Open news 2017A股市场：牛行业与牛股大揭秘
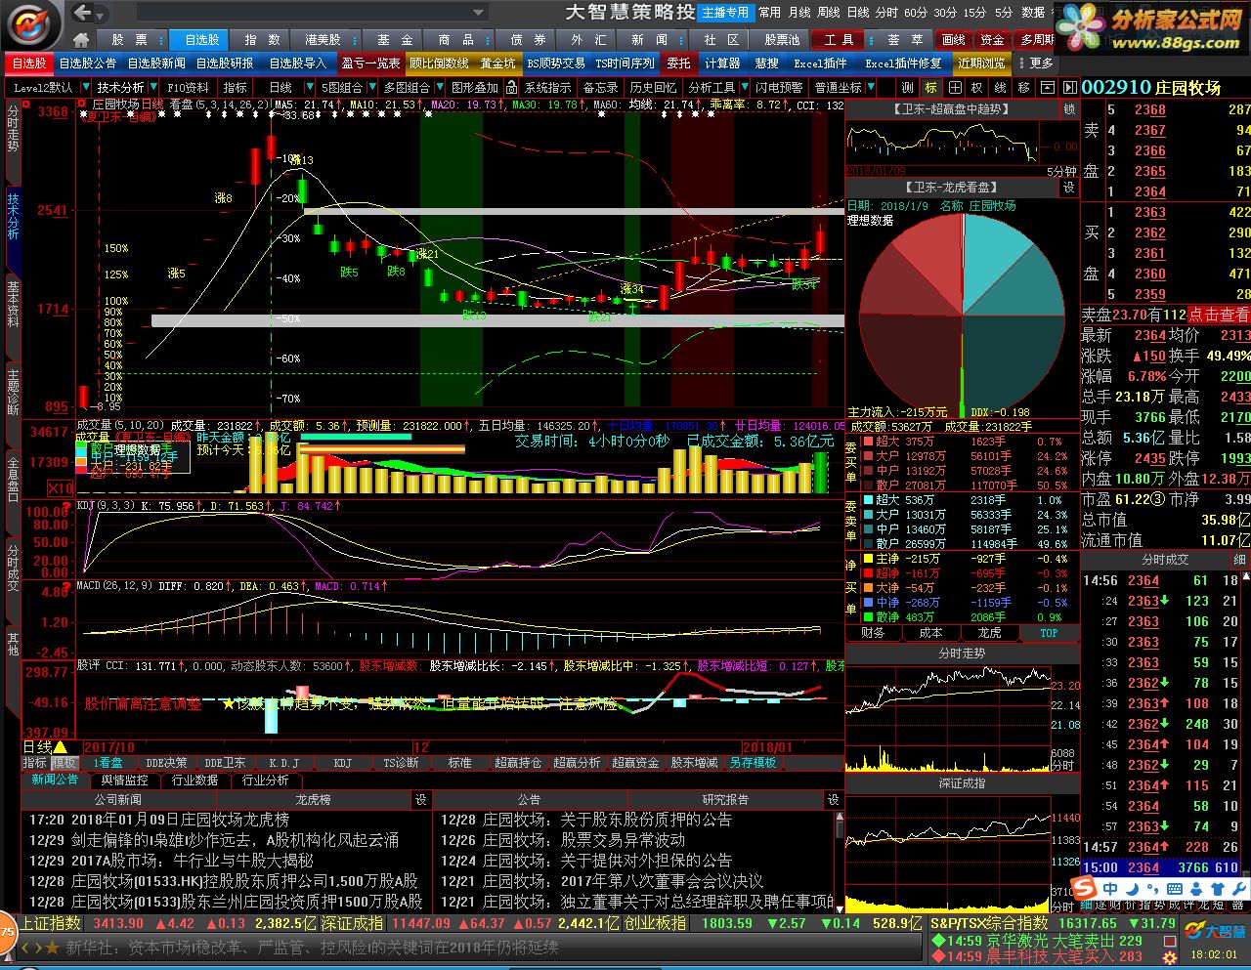The height and width of the screenshot is (970, 1251). (x=171, y=861)
